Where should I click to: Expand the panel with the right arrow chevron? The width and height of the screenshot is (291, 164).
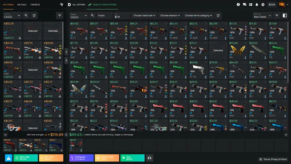(66, 60)
